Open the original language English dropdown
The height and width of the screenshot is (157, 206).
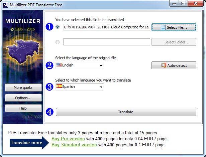[80, 65]
